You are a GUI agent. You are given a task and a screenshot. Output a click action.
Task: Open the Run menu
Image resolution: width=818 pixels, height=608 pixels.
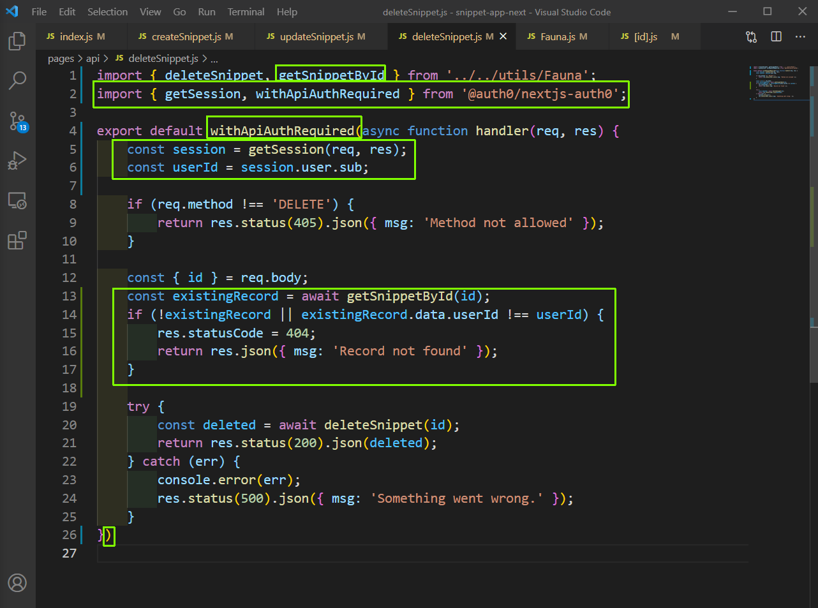[207, 11]
